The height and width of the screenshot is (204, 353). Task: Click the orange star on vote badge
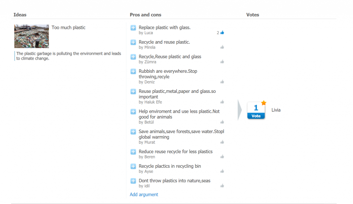click(264, 103)
